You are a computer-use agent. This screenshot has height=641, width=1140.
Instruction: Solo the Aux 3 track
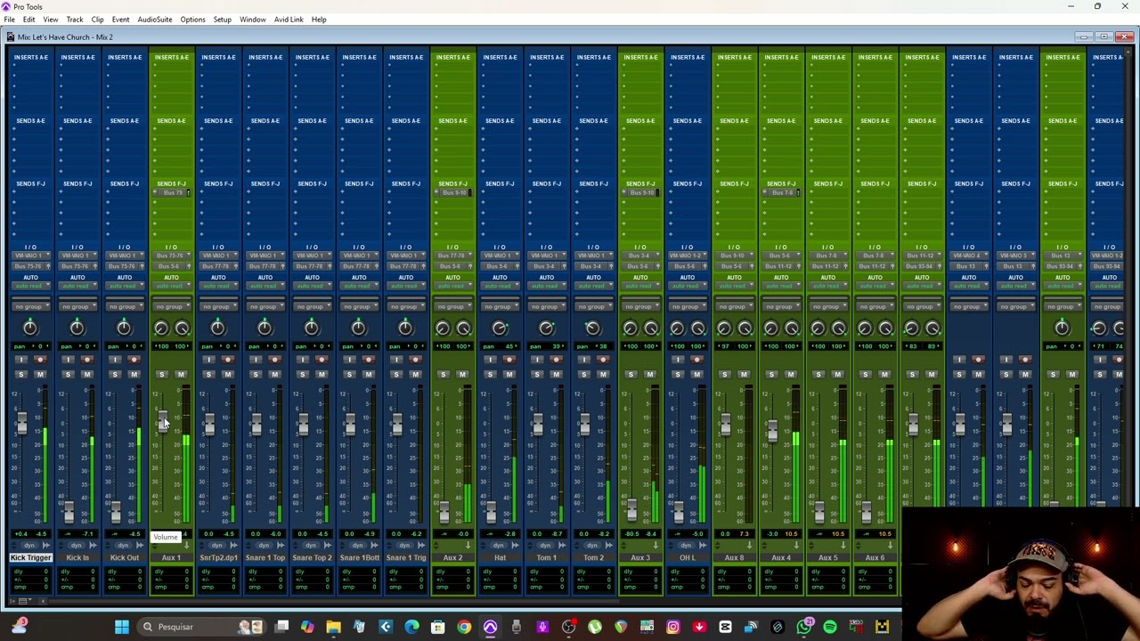[x=631, y=374]
